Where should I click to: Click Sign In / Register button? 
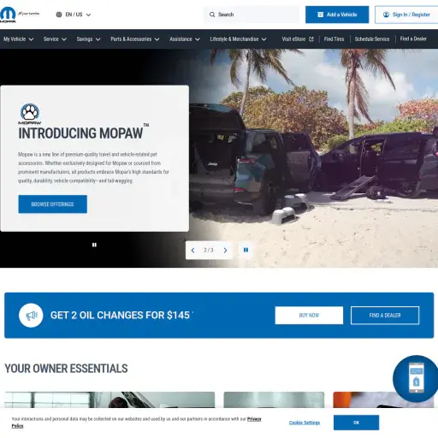(x=406, y=15)
